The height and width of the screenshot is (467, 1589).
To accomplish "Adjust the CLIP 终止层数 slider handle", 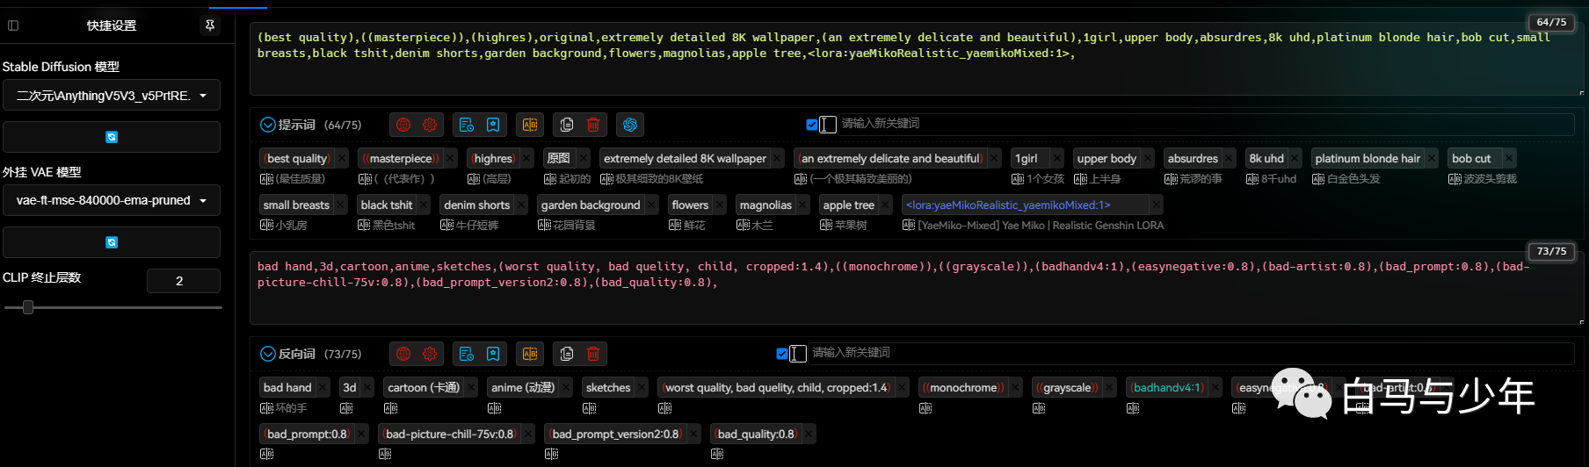I will coord(28,307).
